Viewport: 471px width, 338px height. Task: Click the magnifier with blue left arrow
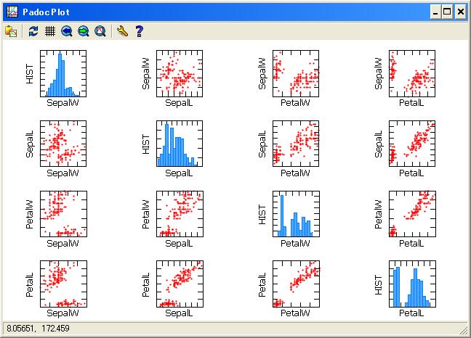click(67, 31)
